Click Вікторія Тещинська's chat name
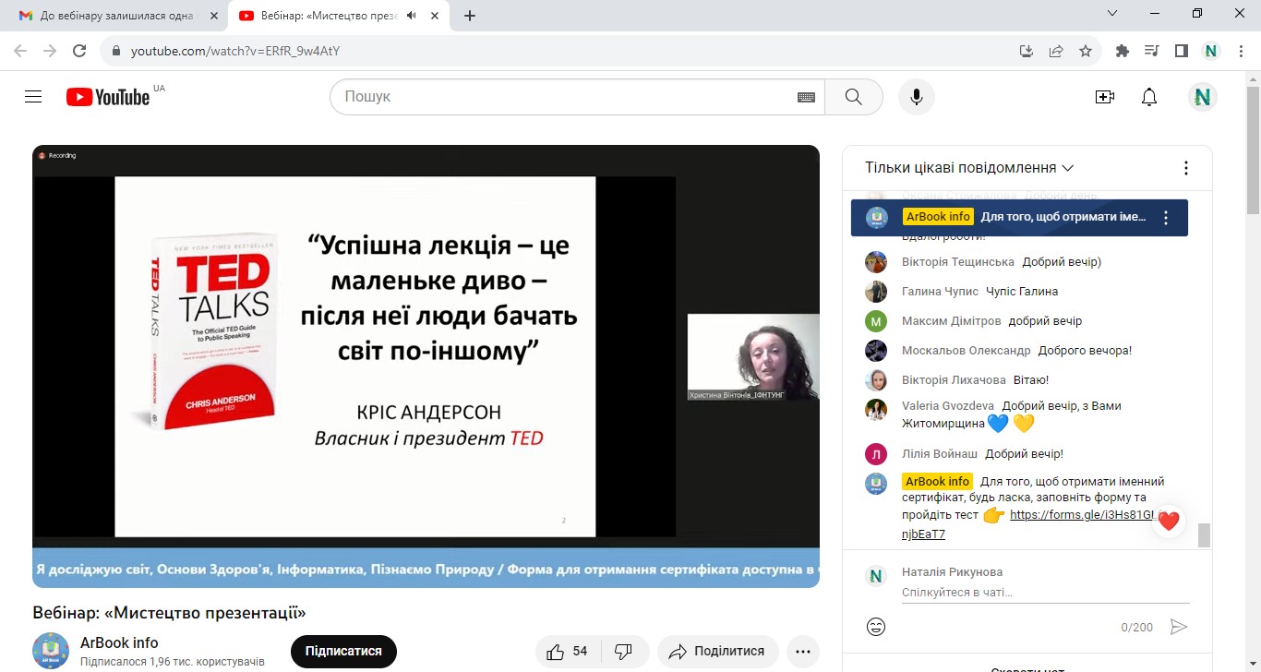Viewport: 1261px width, 672px height. click(958, 262)
